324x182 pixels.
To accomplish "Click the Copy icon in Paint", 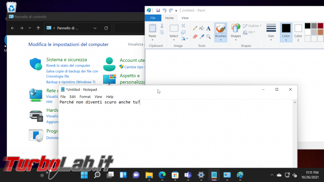I will coord(162,32).
